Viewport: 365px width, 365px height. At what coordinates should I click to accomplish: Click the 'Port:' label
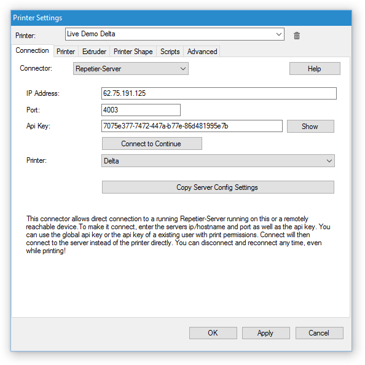[33, 110]
